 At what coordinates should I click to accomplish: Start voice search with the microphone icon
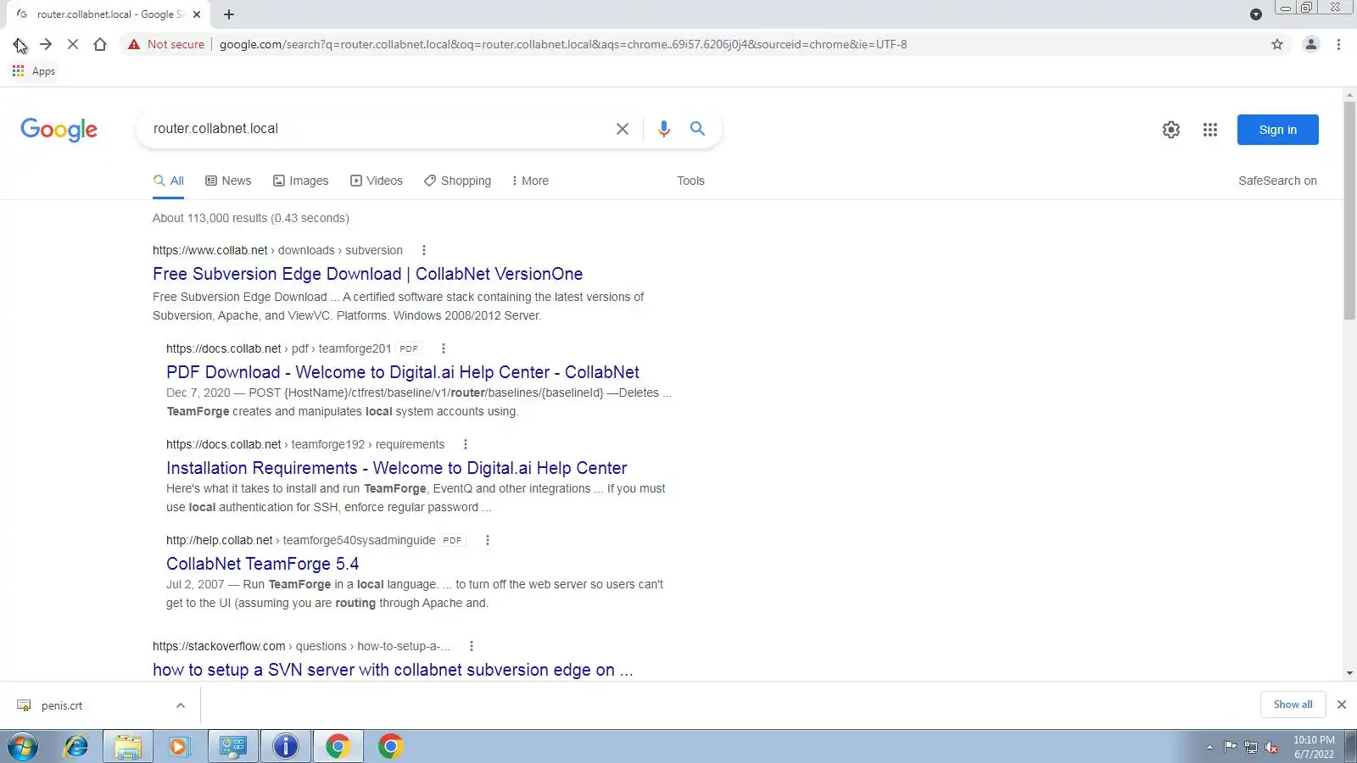click(x=664, y=129)
